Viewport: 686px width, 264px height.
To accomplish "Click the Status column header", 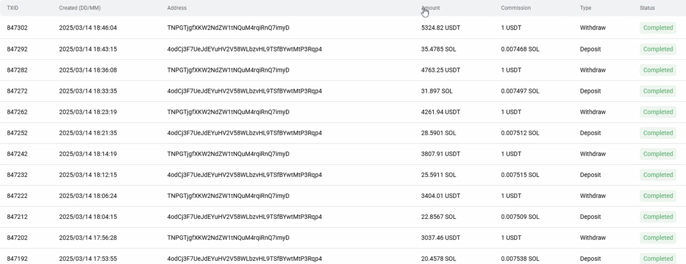I will tap(647, 8).
